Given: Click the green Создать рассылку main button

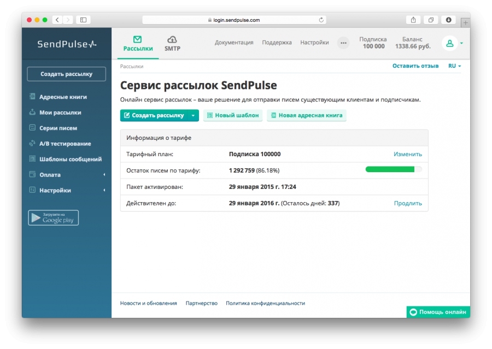Looking at the screenshot, I should [154, 115].
